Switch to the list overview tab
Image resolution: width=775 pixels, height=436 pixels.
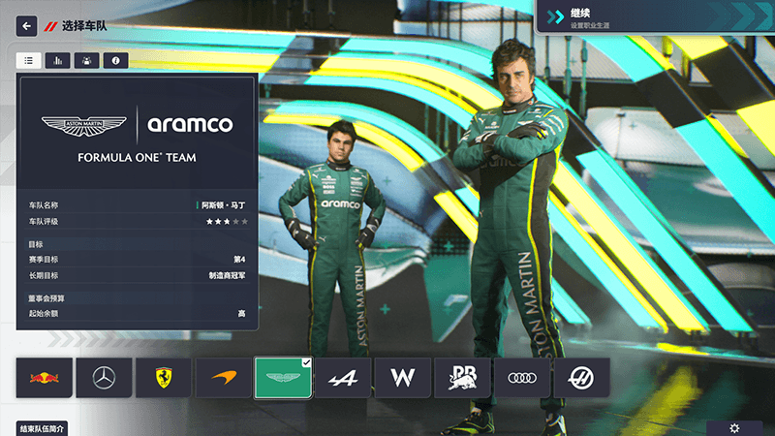point(29,60)
